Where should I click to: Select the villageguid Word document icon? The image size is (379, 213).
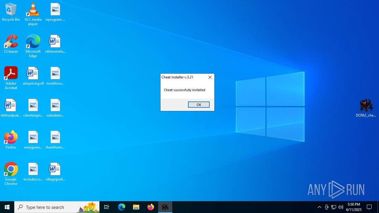(55, 172)
